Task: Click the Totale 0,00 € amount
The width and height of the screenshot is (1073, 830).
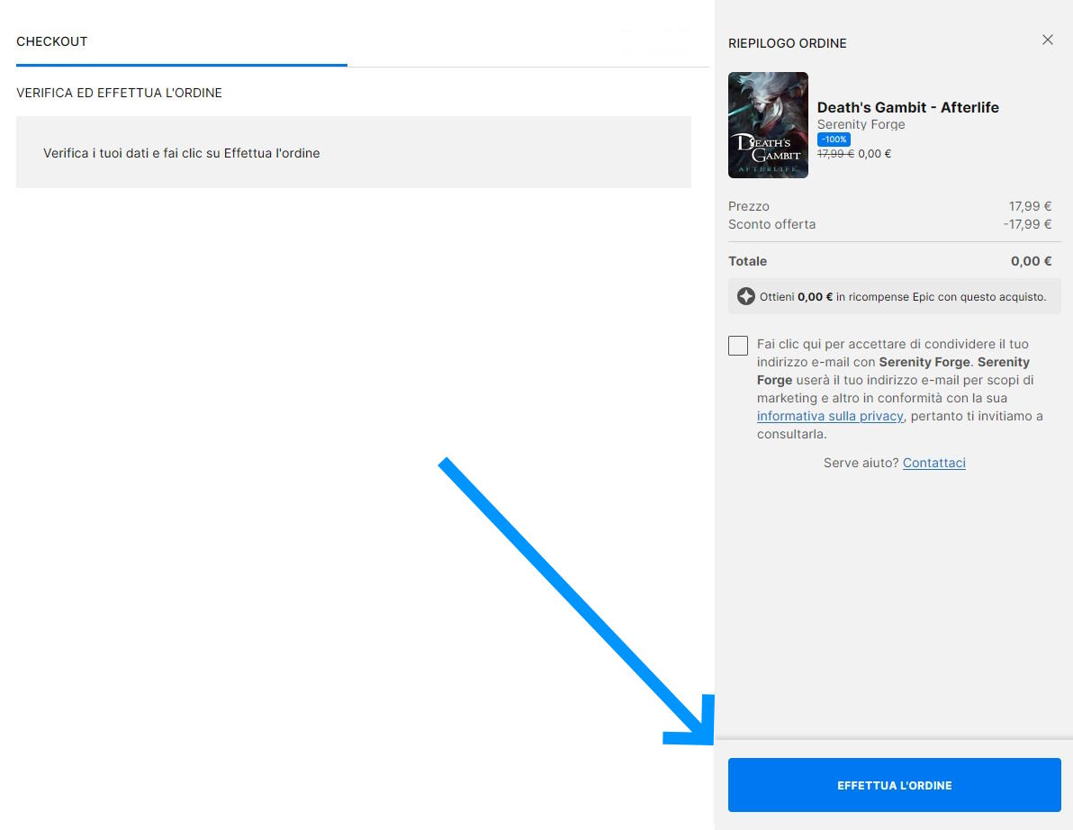Action: click(1031, 261)
